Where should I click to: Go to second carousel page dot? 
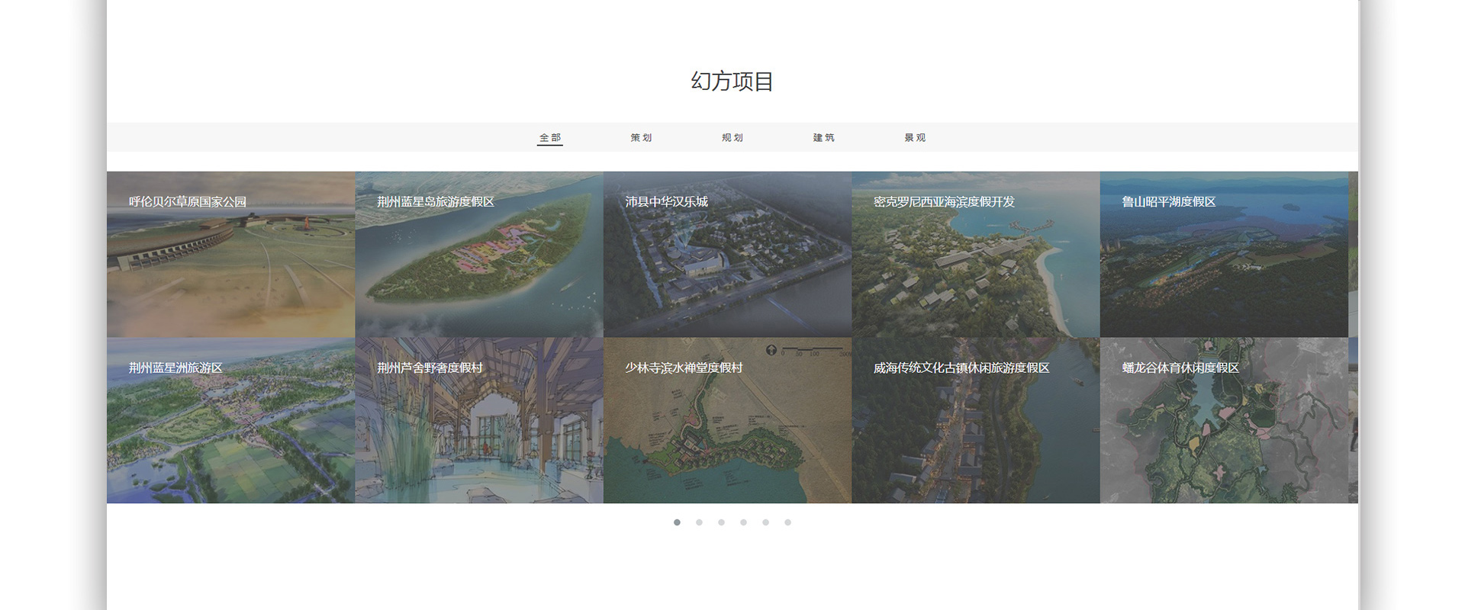click(699, 522)
